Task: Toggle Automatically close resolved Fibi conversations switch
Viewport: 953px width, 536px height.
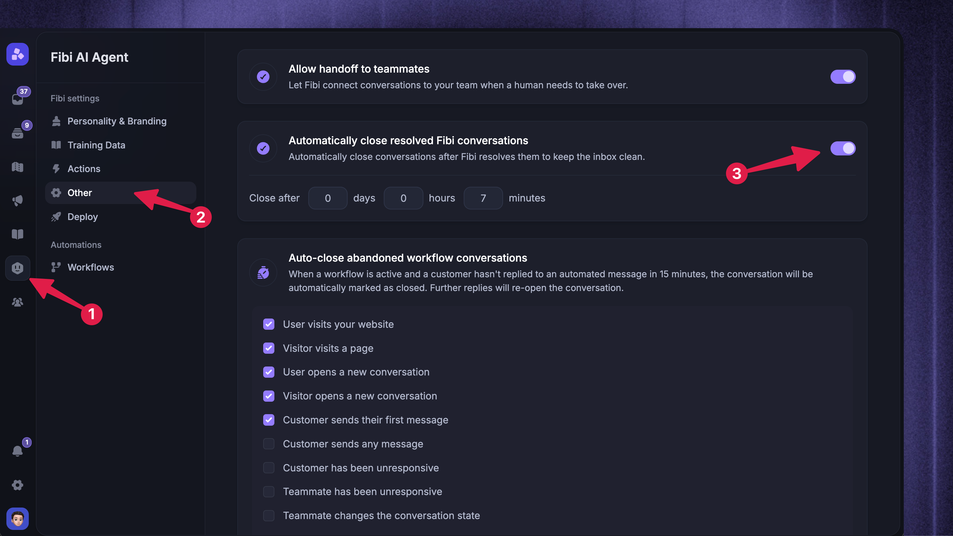Action: click(x=843, y=148)
